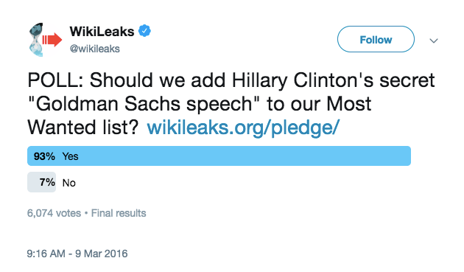Click the 93% result label
This screenshot has height=272, width=464.
tap(44, 156)
